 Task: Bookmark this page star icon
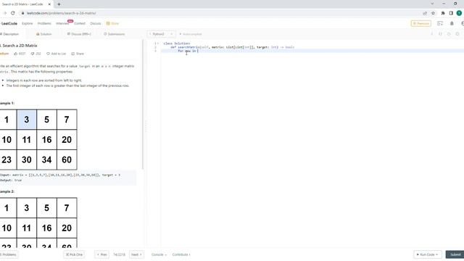click(x=434, y=13)
